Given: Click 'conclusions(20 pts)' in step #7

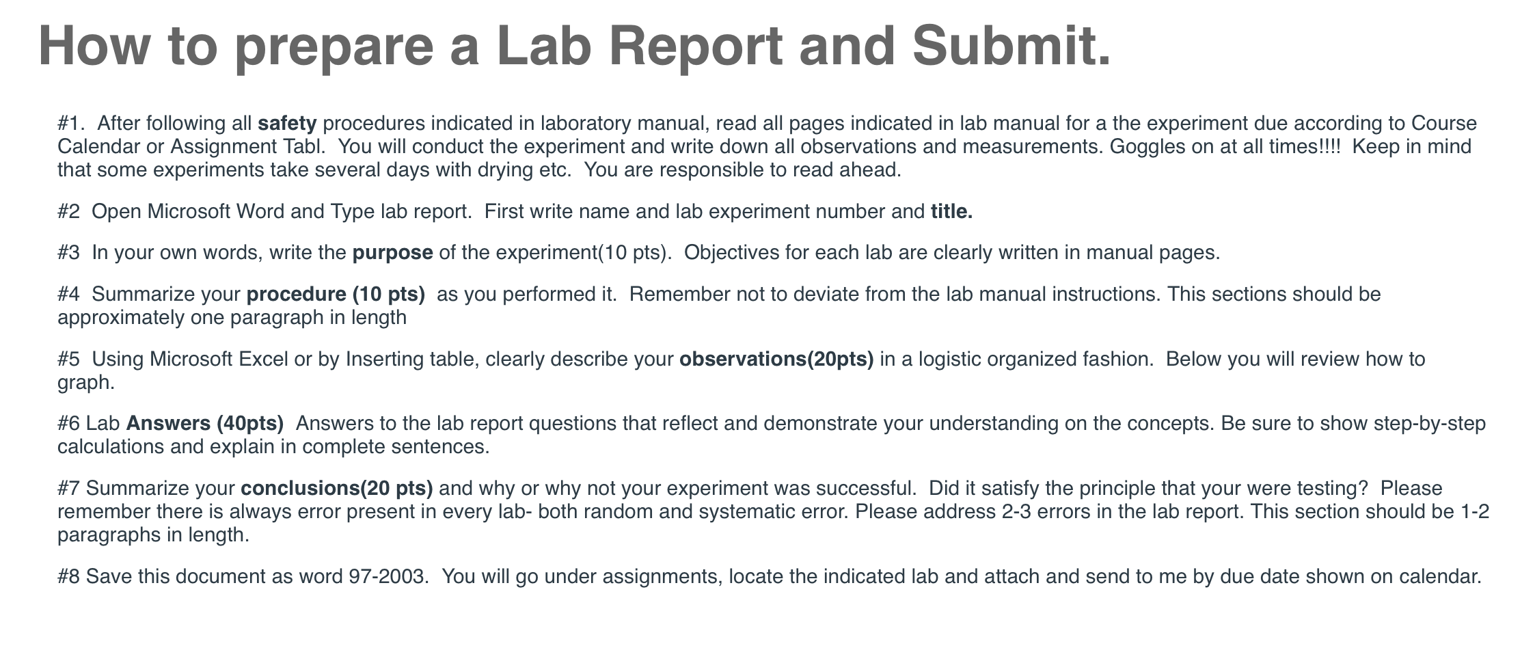Looking at the screenshot, I should click(x=337, y=489).
